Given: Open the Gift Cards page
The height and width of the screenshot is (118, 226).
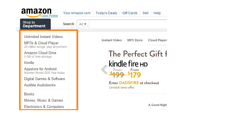Looking at the screenshot, I should tap(130, 13).
